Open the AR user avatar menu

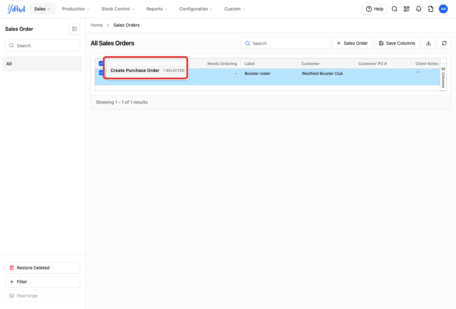[x=443, y=9]
